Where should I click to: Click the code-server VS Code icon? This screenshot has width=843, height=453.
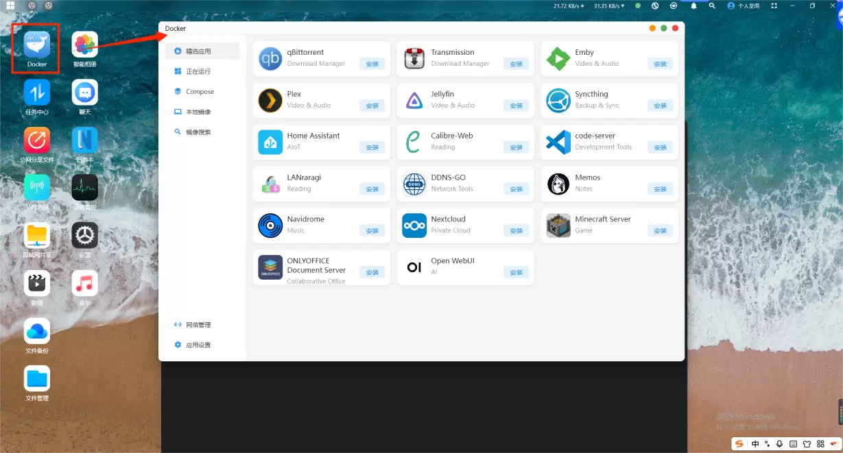(x=558, y=142)
